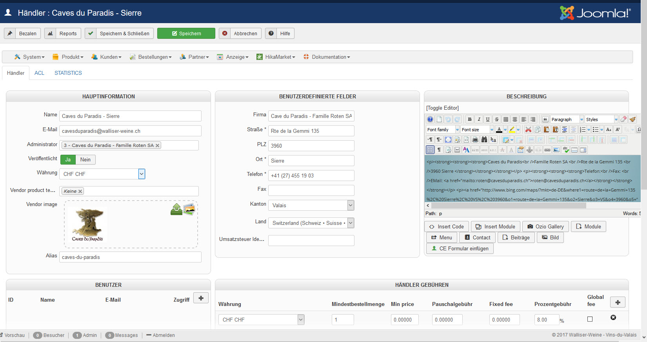Switch the editor to fullscreen mode

[x=448, y=139]
